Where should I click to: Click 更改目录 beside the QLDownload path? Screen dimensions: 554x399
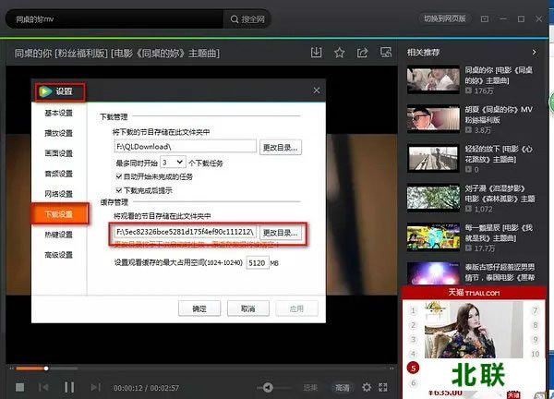click(x=281, y=146)
